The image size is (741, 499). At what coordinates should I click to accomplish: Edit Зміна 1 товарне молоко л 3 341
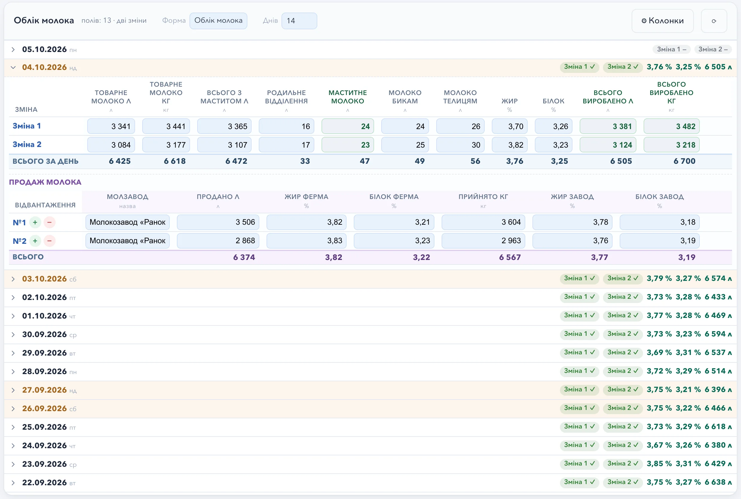[111, 126]
